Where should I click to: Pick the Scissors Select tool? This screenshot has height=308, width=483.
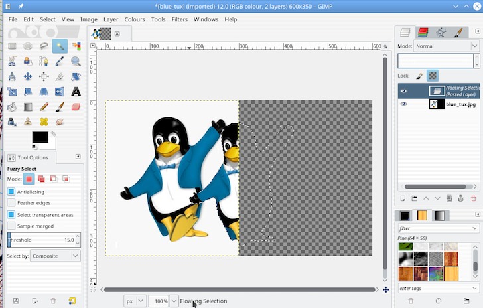[12, 61]
